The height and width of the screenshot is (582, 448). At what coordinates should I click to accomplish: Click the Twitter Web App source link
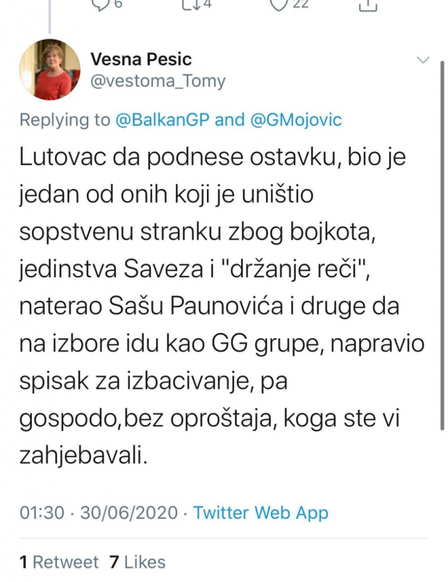coord(261,513)
